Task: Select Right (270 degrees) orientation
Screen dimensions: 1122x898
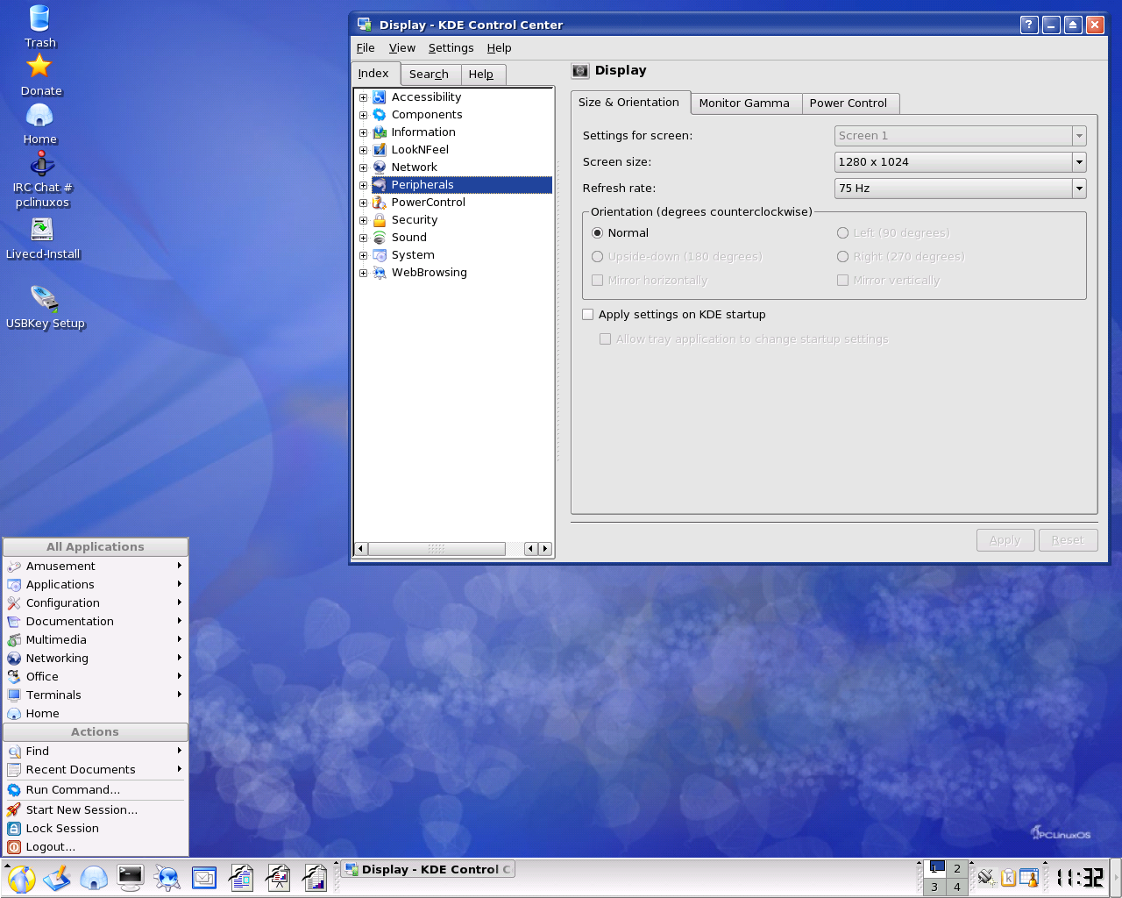Action: pos(842,257)
